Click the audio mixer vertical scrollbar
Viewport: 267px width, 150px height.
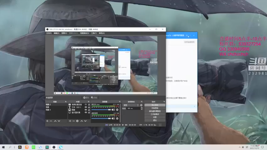point(120,113)
